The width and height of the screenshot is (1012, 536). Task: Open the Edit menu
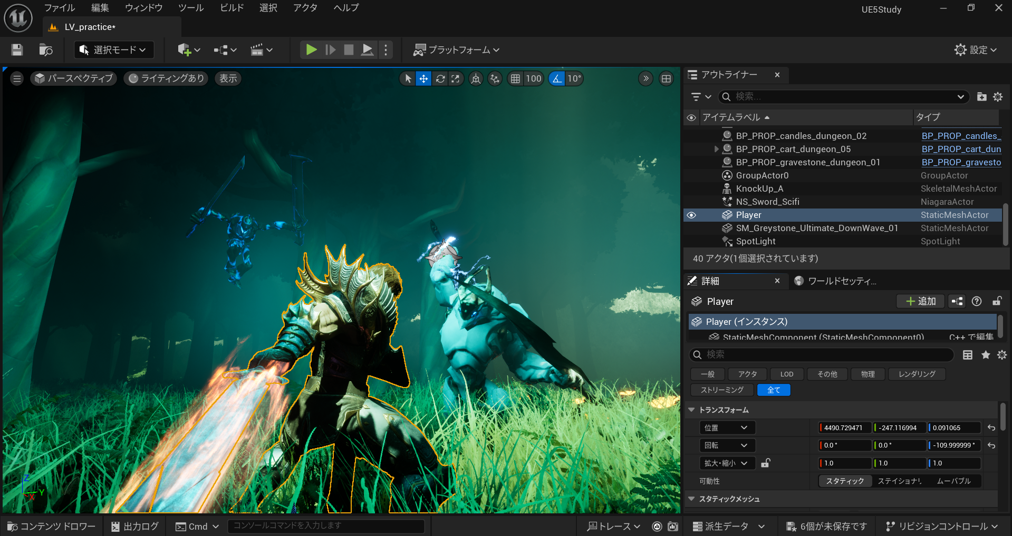tap(100, 8)
